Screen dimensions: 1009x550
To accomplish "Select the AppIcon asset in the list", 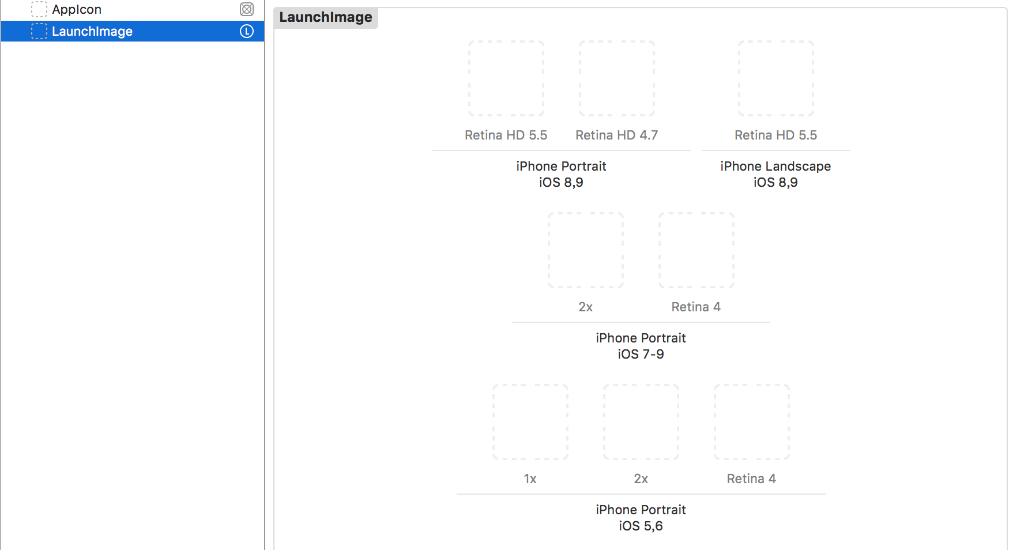I will point(77,10).
